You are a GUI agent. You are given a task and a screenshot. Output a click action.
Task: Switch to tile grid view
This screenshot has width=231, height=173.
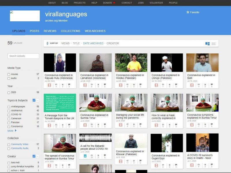(207, 44)
